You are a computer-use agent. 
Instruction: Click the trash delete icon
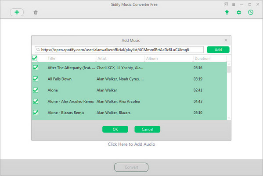coord(36,12)
